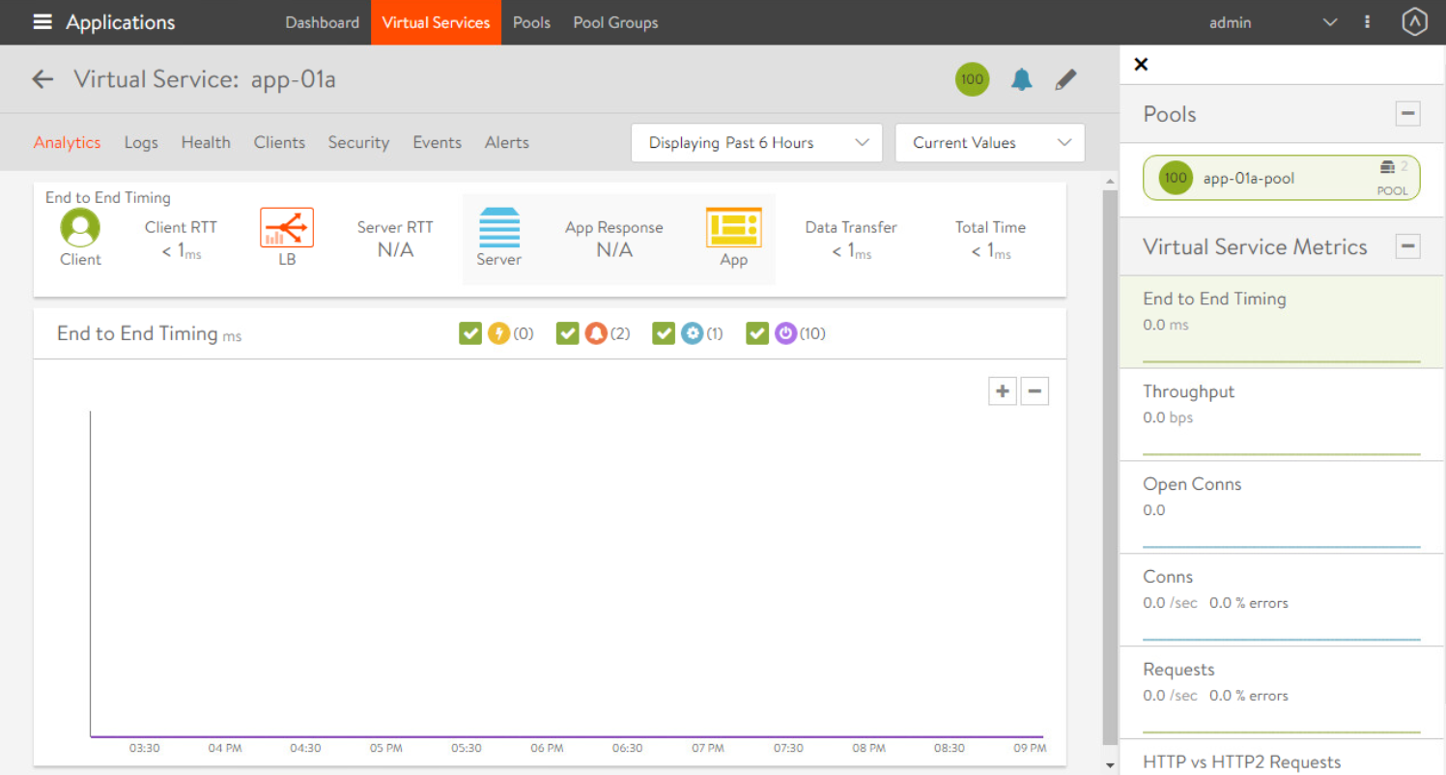Click the Data Transfer value
The height and width of the screenshot is (775, 1446).
tap(851, 251)
